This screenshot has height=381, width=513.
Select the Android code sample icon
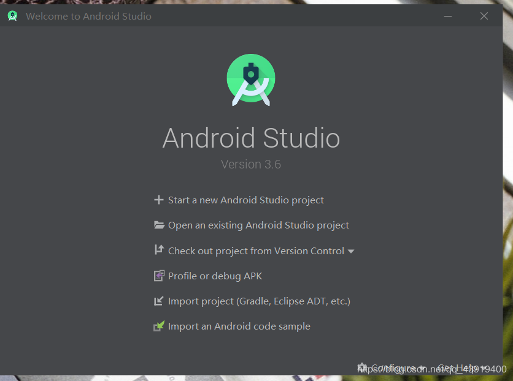[x=159, y=326]
